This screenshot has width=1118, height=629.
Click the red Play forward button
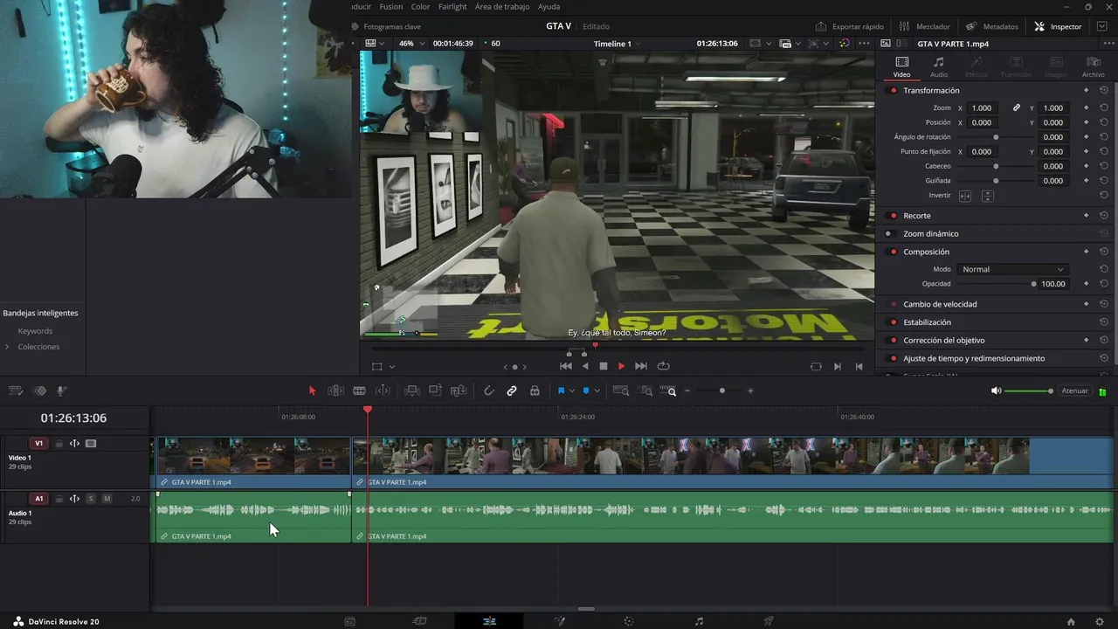(621, 366)
